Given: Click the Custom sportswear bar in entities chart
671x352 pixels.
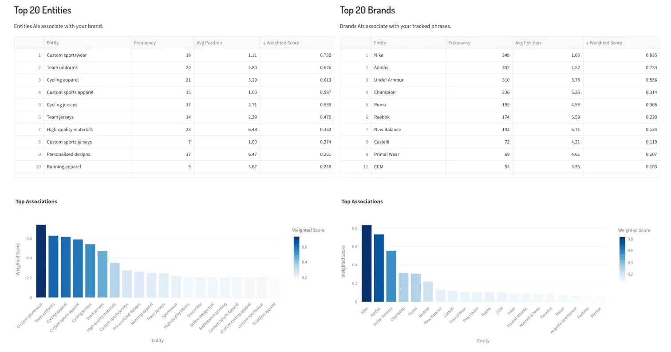Looking at the screenshot, I should pyautogui.click(x=41, y=261).
